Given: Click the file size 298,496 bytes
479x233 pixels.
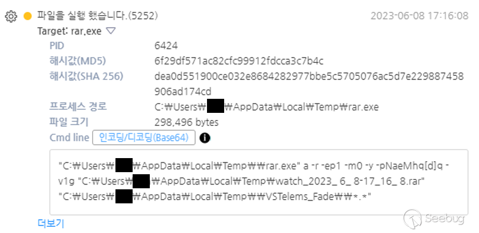Looking at the screenshot, I should pos(187,122).
